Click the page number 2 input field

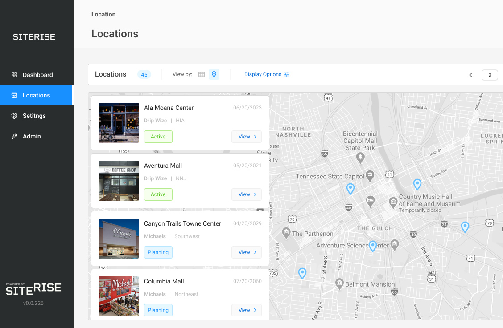pyautogui.click(x=490, y=75)
